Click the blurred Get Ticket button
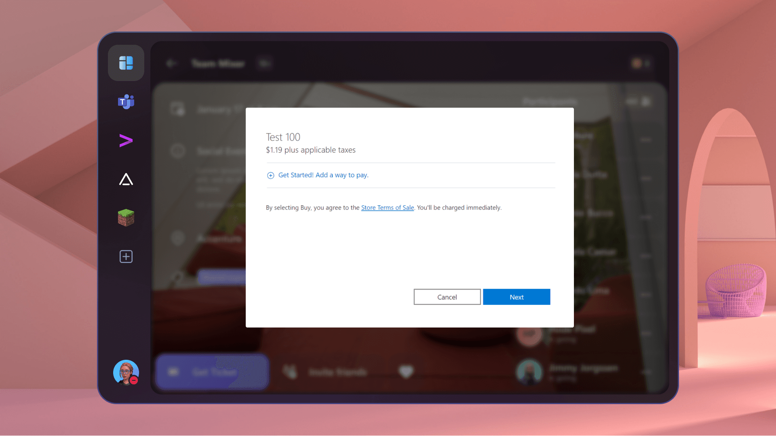Viewport: 776px width, 436px height. (212, 371)
